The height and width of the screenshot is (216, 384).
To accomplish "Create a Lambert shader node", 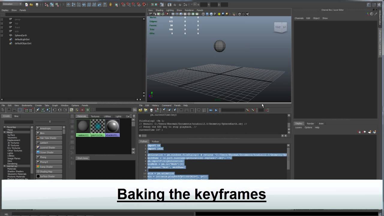I will tap(49, 143).
